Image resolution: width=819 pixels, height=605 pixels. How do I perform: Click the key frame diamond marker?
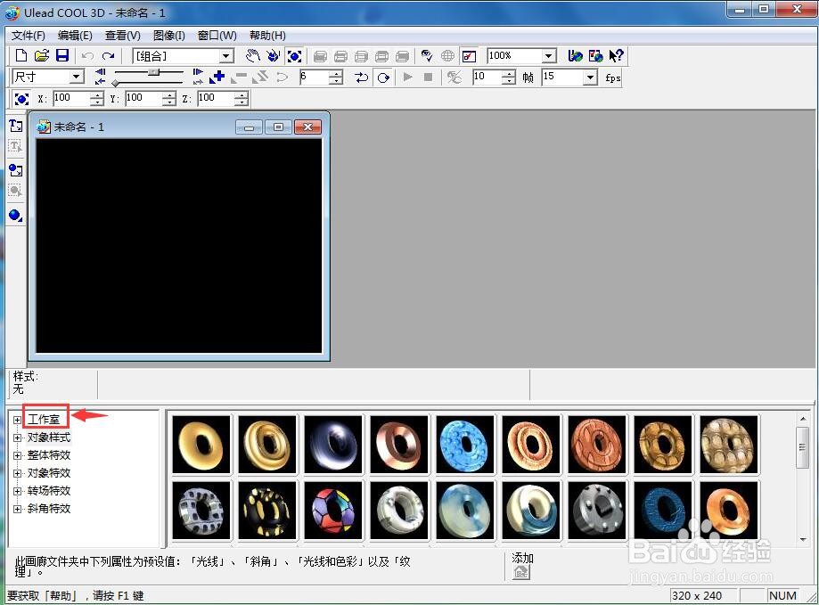coord(115,84)
